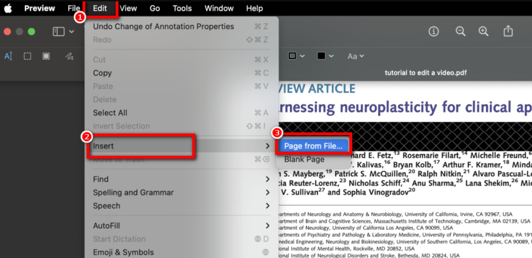Viewport: 532px width, 258px height.
Task: Select the Rectangular Selection tool
Action: 27,56
